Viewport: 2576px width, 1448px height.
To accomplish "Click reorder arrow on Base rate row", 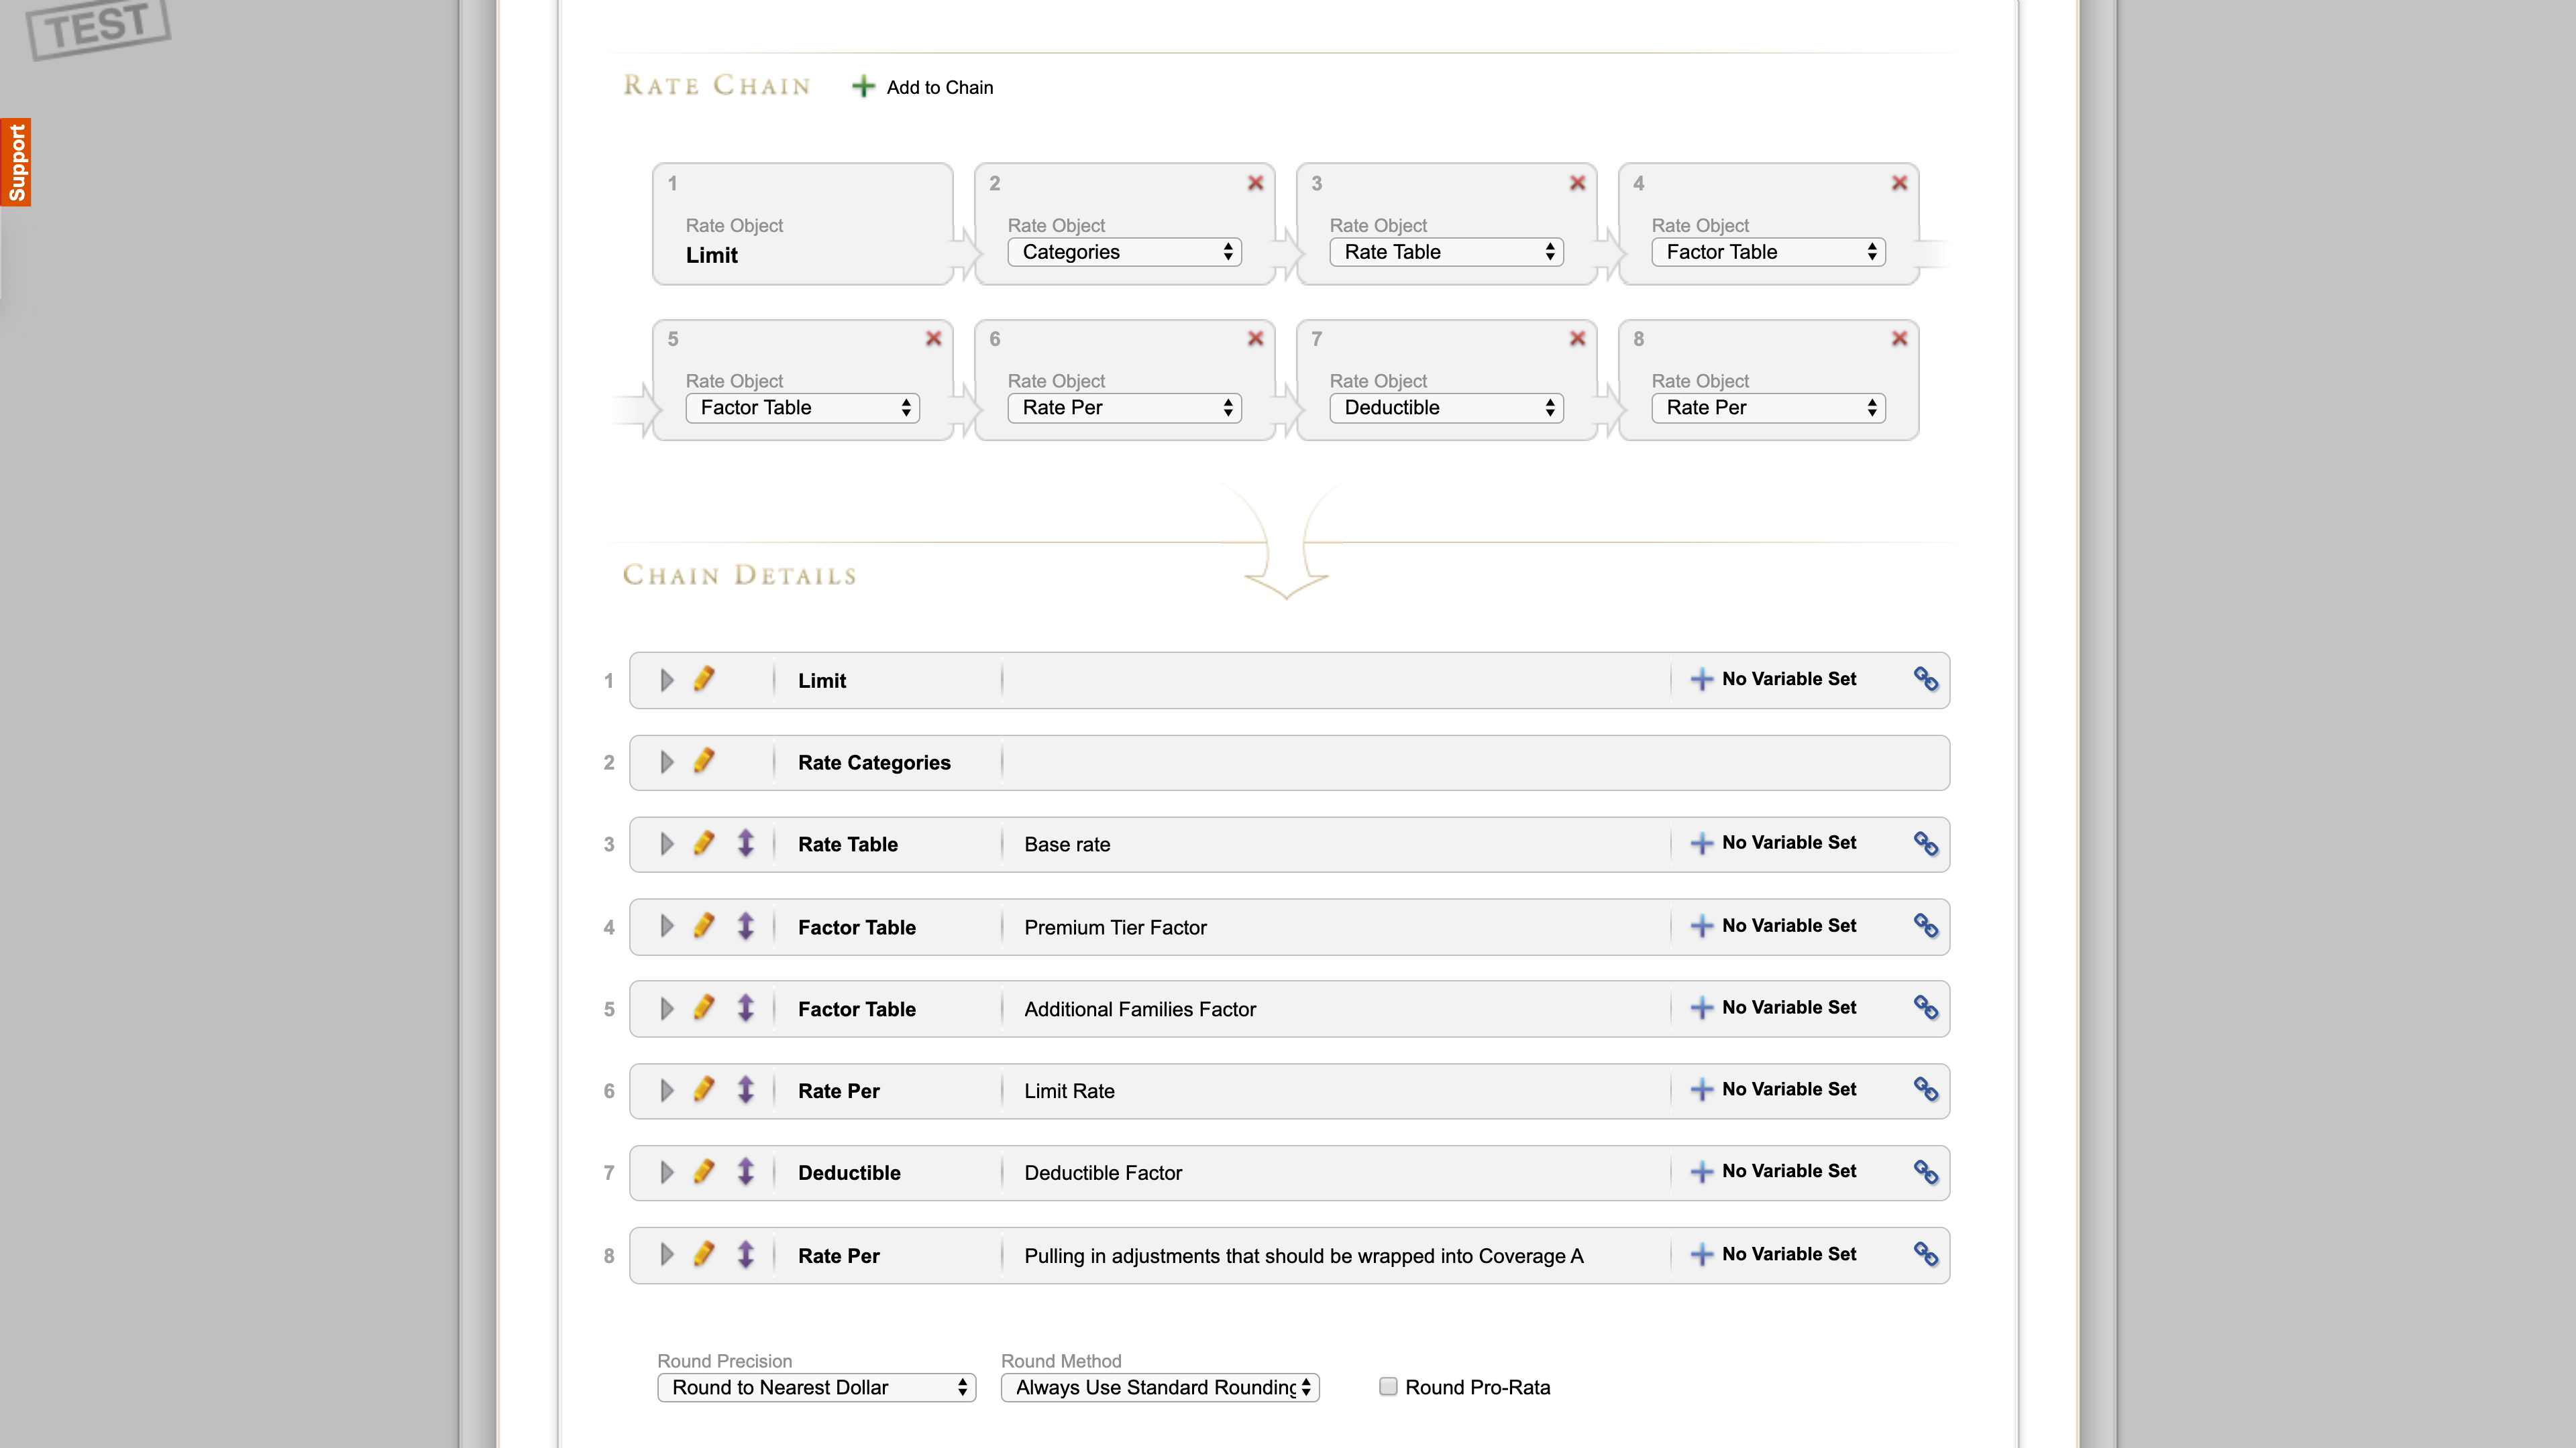I will coord(746,843).
